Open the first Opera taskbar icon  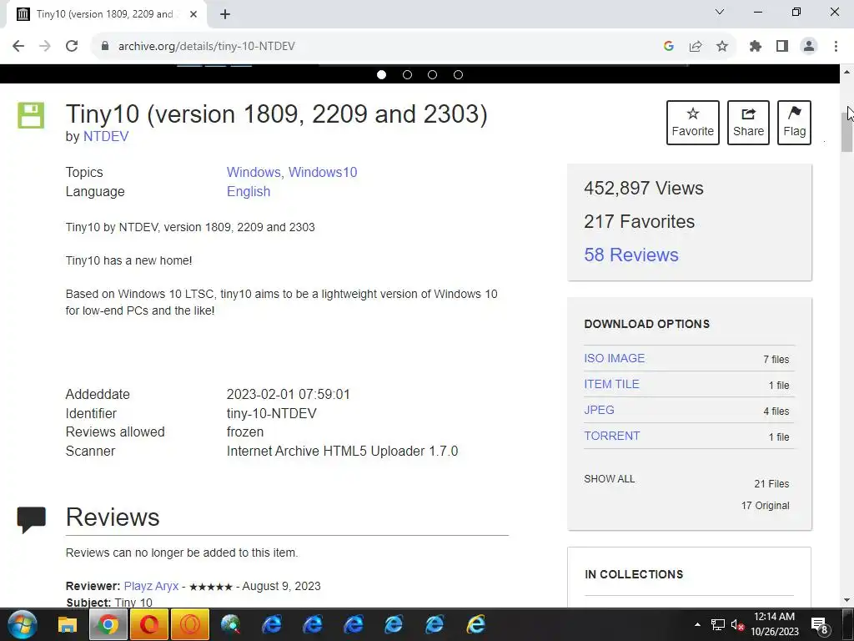tap(148, 624)
